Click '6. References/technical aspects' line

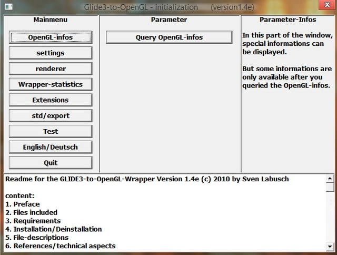[61, 246]
